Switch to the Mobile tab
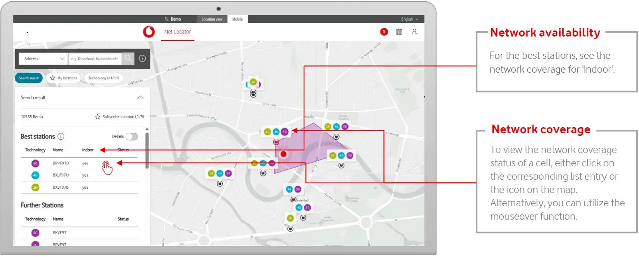Image resolution: width=639 pixels, height=257 pixels. click(x=237, y=19)
